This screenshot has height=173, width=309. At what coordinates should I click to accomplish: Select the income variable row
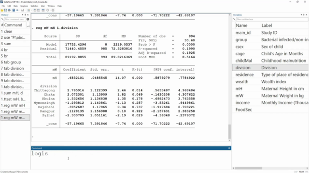coord(270,102)
